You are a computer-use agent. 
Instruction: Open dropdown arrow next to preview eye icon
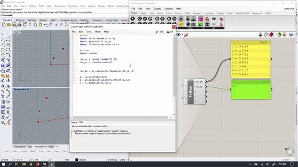coord(182,35)
